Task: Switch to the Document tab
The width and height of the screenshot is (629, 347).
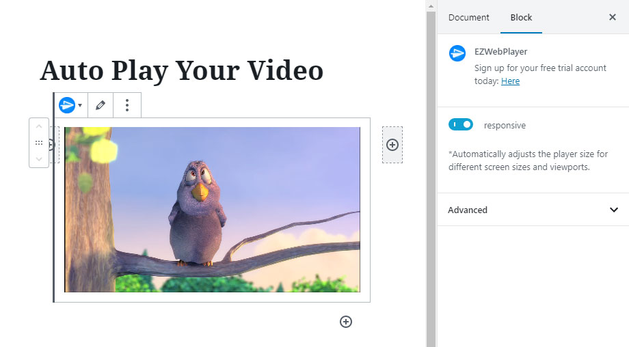Action: tap(468, 17)
